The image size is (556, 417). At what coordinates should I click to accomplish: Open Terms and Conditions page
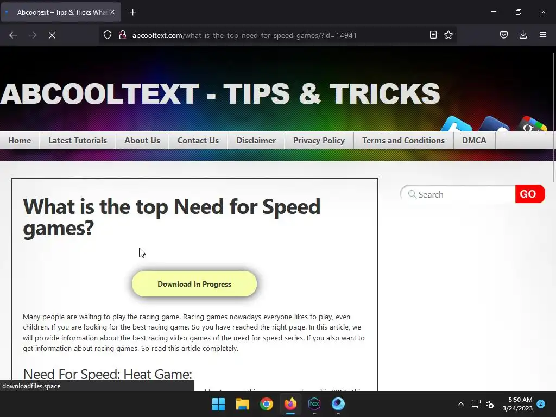(403, 141)
